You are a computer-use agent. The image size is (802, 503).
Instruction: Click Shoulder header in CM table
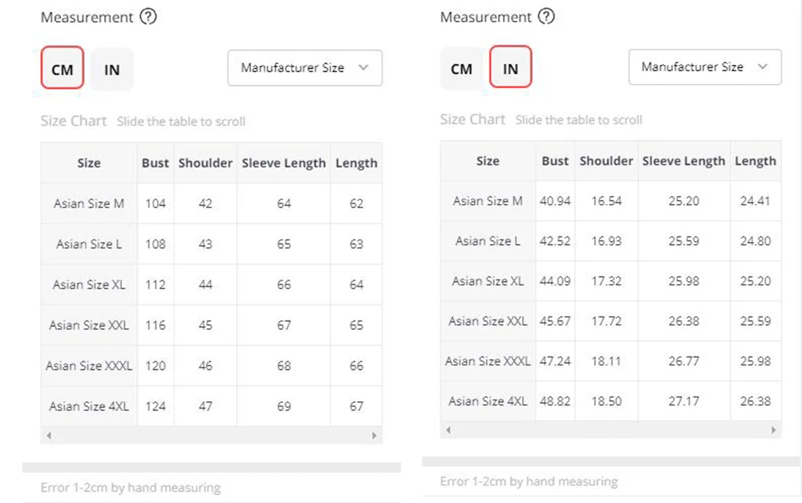click(205, 163)
